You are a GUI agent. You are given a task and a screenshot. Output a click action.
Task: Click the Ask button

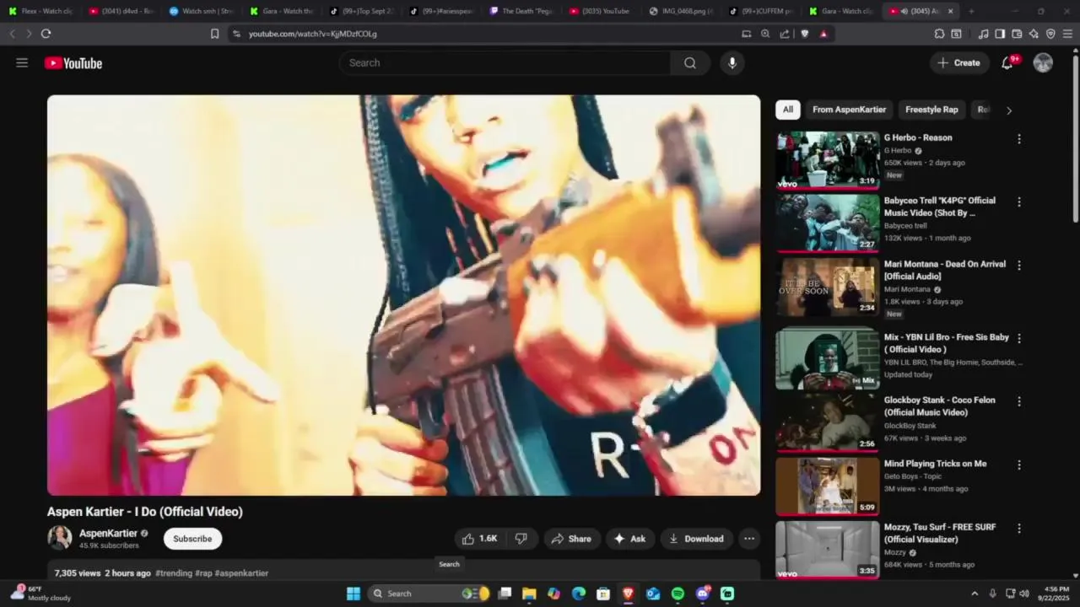pos(629,539)
